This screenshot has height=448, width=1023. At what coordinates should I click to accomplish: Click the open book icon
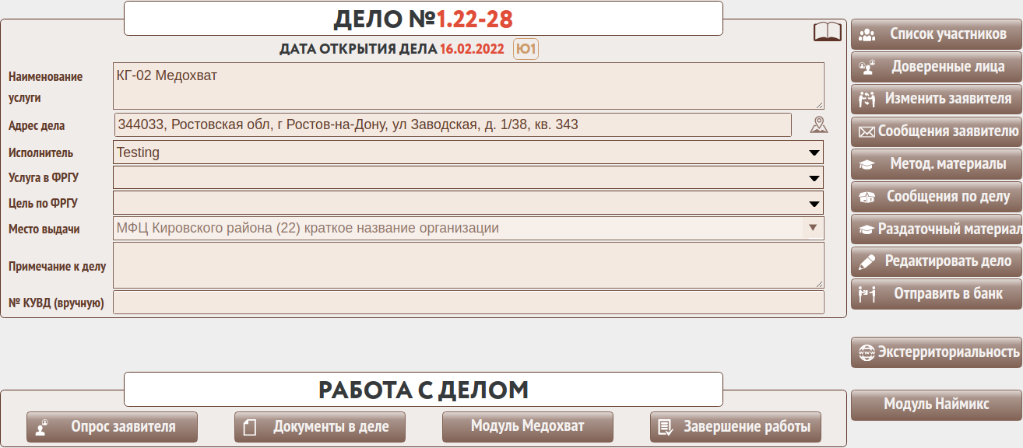[x=827, y=32]
